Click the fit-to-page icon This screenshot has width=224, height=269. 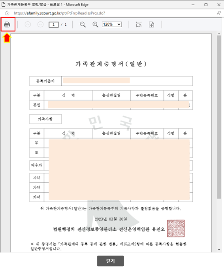pos(151,25)
